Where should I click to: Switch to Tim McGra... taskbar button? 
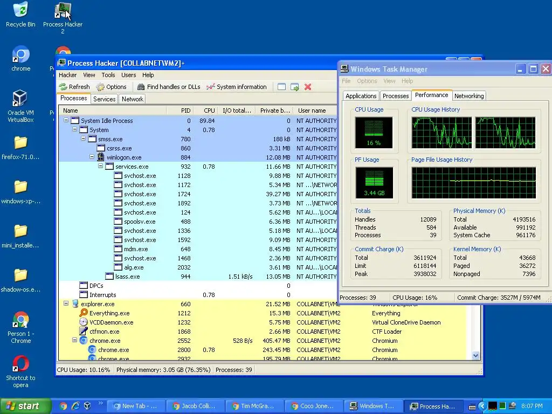[x=254, y=406]
